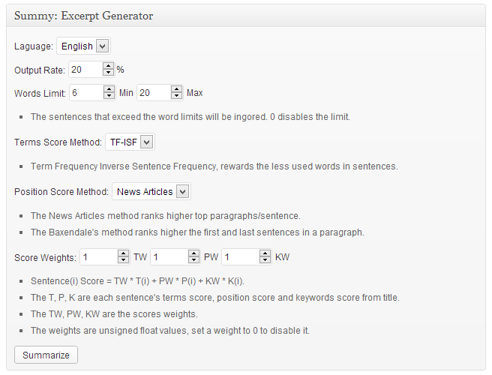The width and height of the screenshot is (492, 375).
Task: Increase the PW score weight
Action: pos(194,253)
